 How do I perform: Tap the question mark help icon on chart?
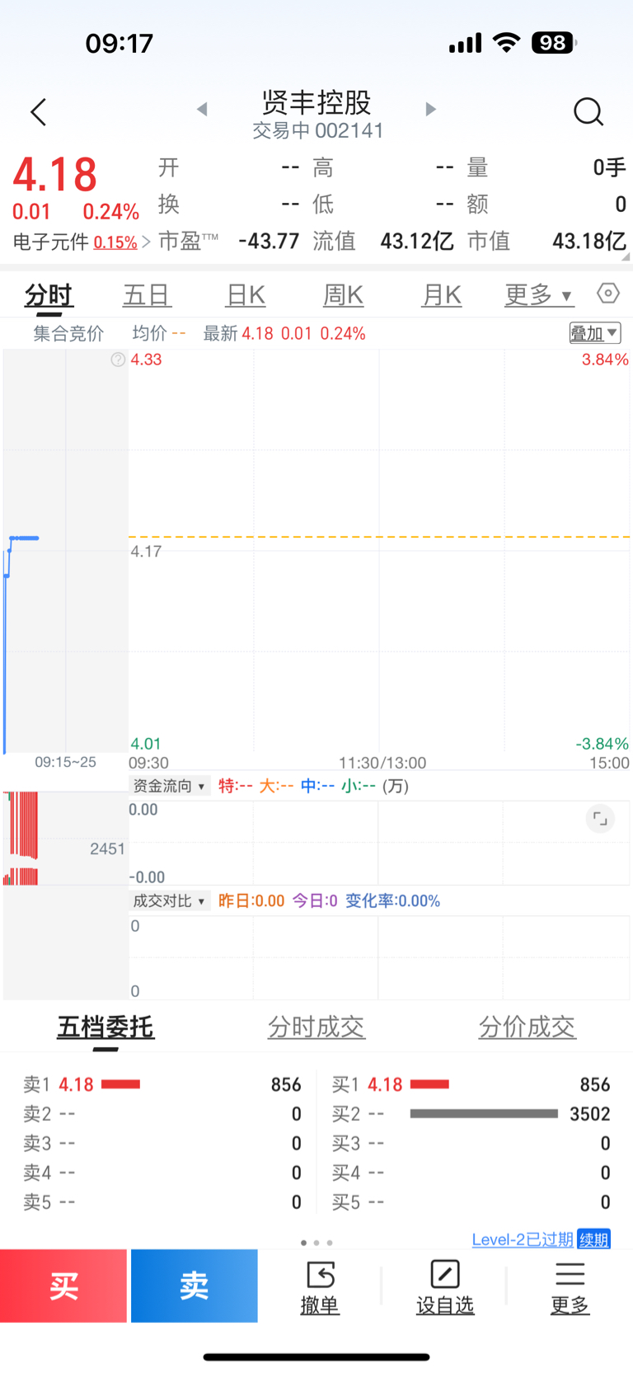(118, 360)
